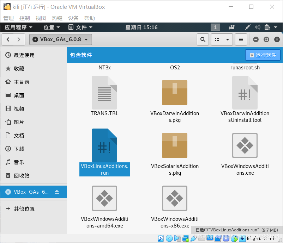Select VBoxLinuxAdditions.run script icon
283x243 pixels.
coord(104,145)
